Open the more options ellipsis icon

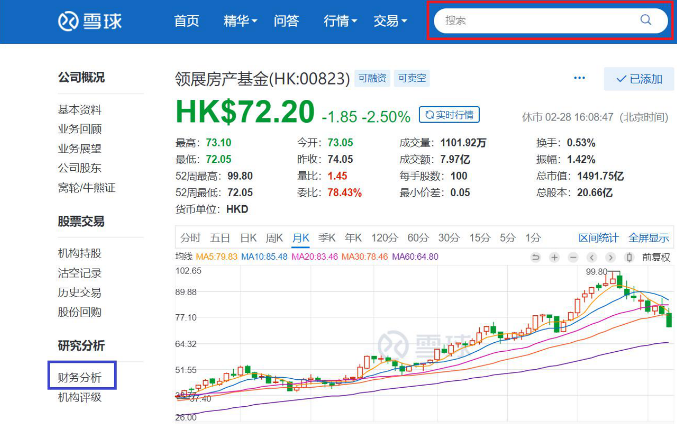coord(579,78)
